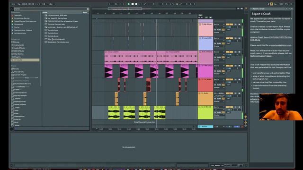Viewport: 303px width, 170px height.
Task: Select the MIDI Effects category
Action: pyautogui.click(x=19, y=51)
